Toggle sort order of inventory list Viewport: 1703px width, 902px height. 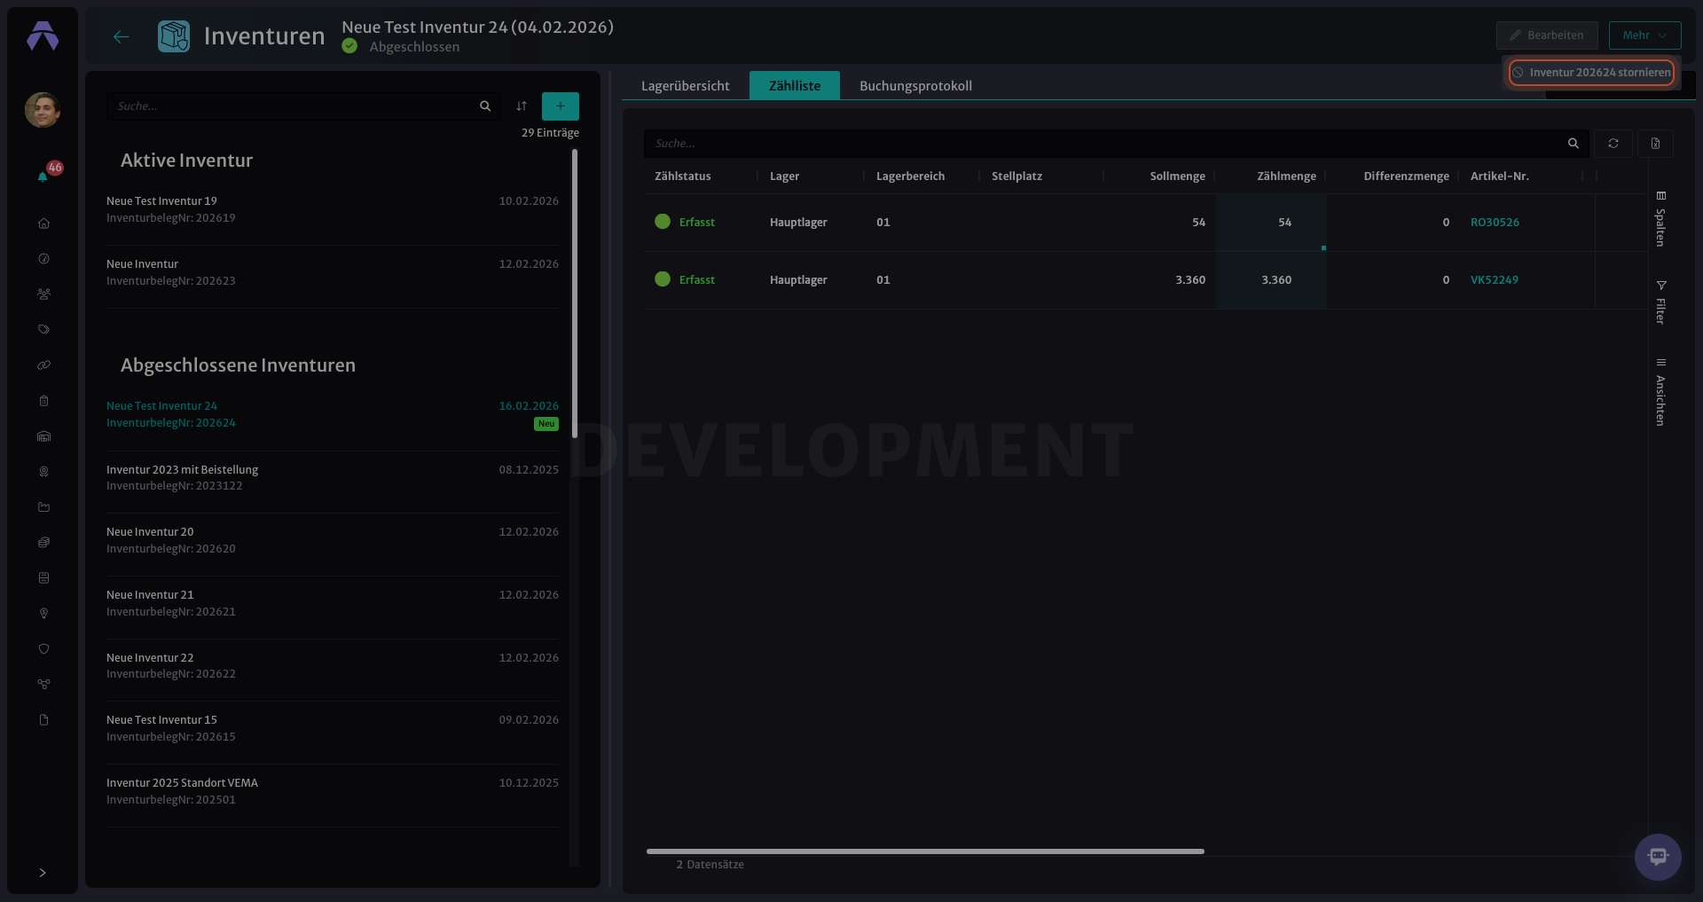pyautogui.click(x=522, y=106)
